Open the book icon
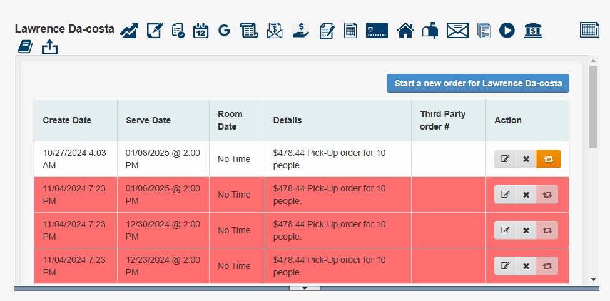610x301 pixels. point(25,47)
